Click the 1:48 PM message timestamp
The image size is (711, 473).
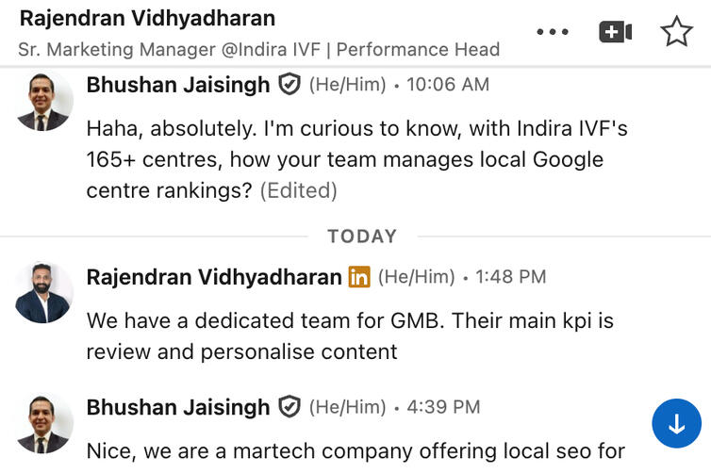click(x=510, y=277)
